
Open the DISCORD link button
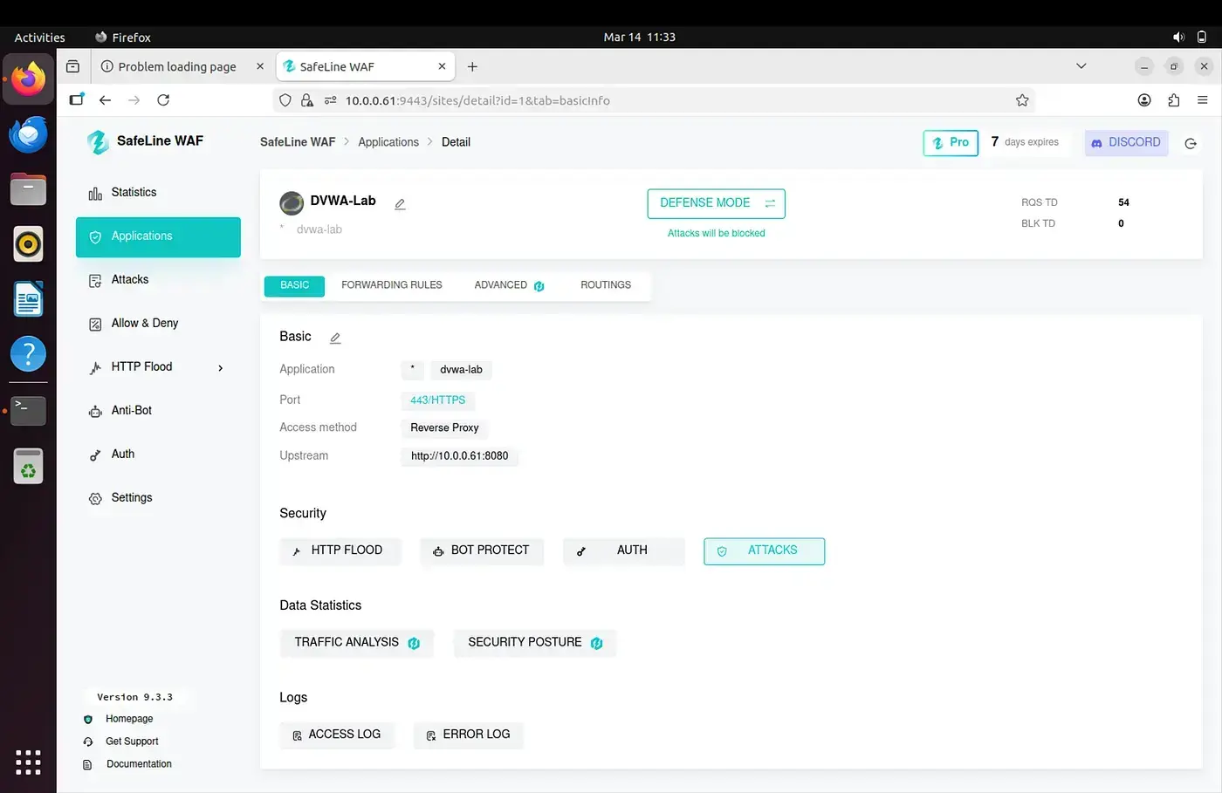pos(1126,143)
